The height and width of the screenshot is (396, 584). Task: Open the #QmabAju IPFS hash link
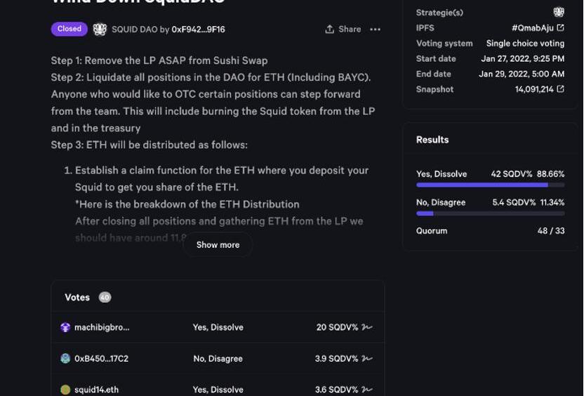tap(533, 28)
